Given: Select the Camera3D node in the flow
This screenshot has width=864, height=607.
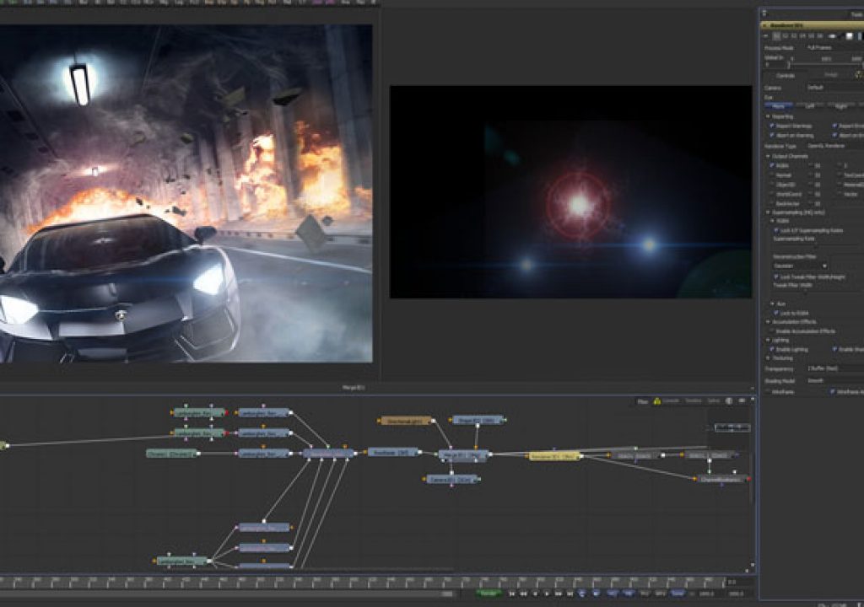Looking at the screenshot, I should pos(451,480).
